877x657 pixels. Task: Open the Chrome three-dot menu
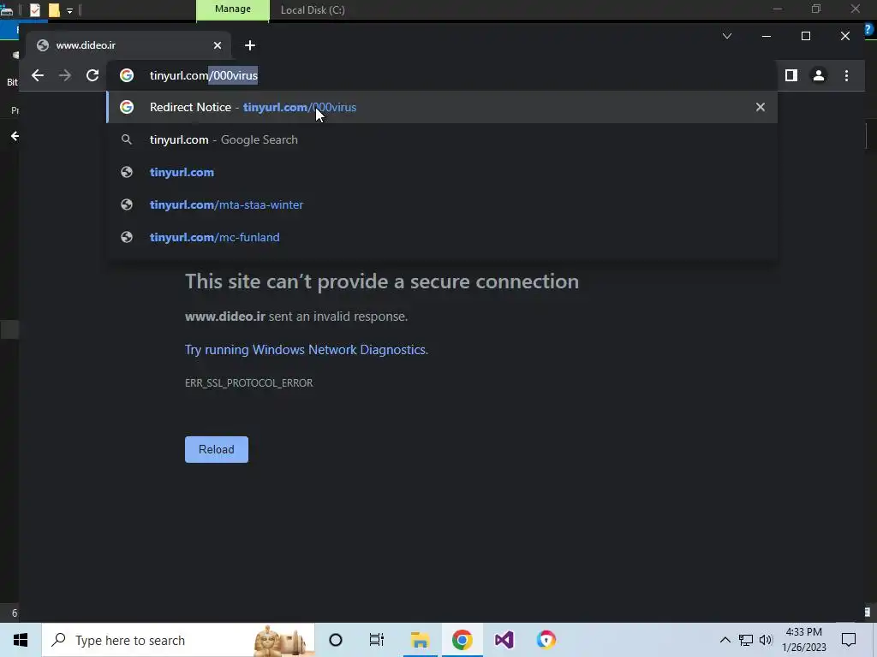[846, 75]
